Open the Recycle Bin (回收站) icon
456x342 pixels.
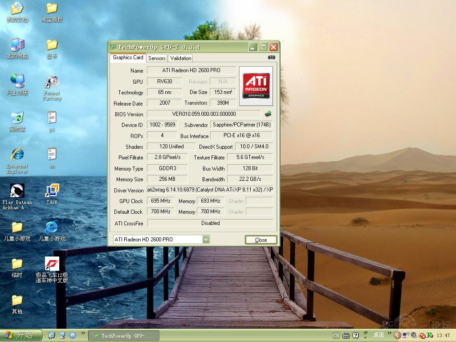(x=17, y=118)
